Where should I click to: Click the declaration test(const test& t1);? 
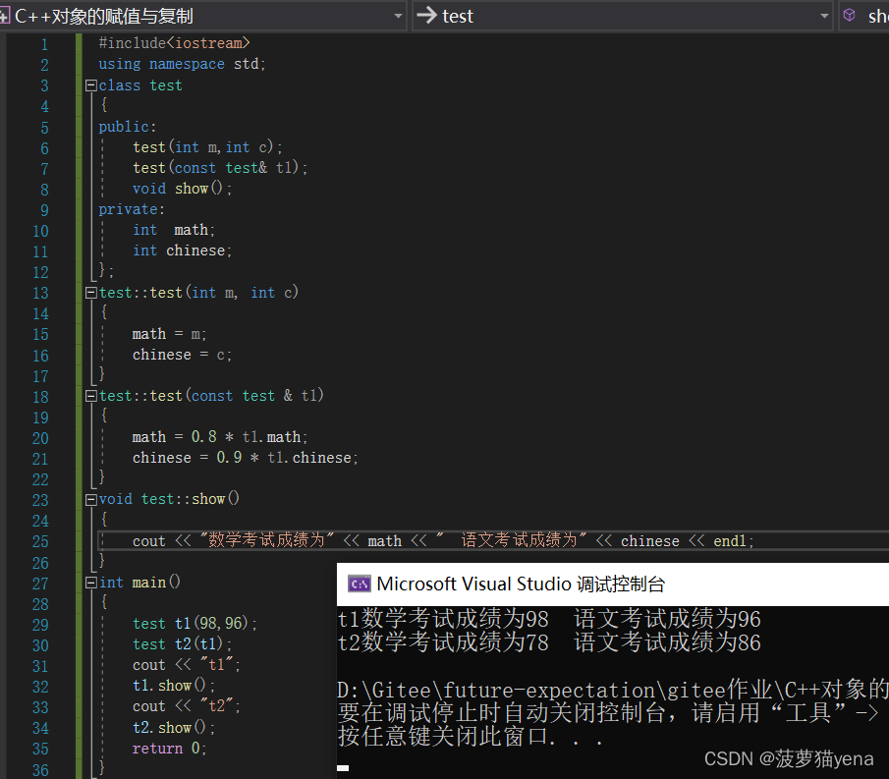click(220, 168)
